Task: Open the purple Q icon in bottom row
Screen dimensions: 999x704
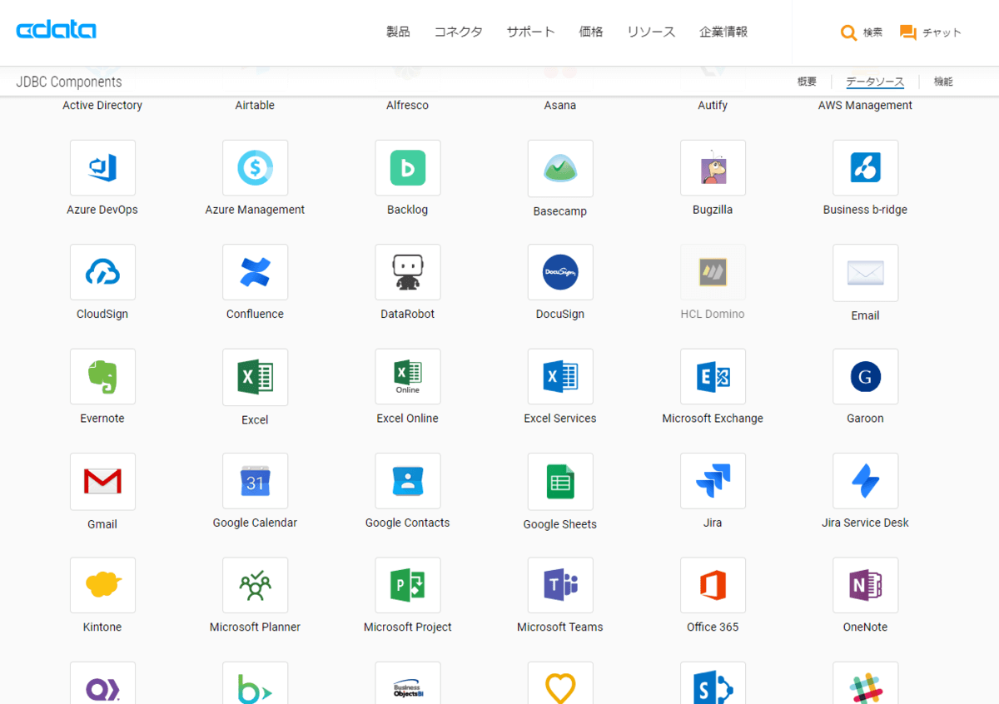Action: [102, 682]
